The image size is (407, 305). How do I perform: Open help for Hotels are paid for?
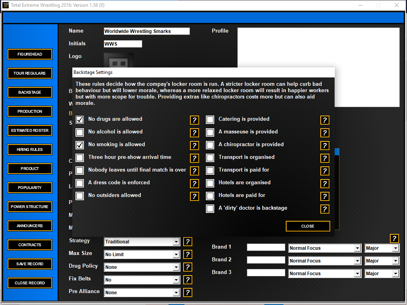pos(325,196)
